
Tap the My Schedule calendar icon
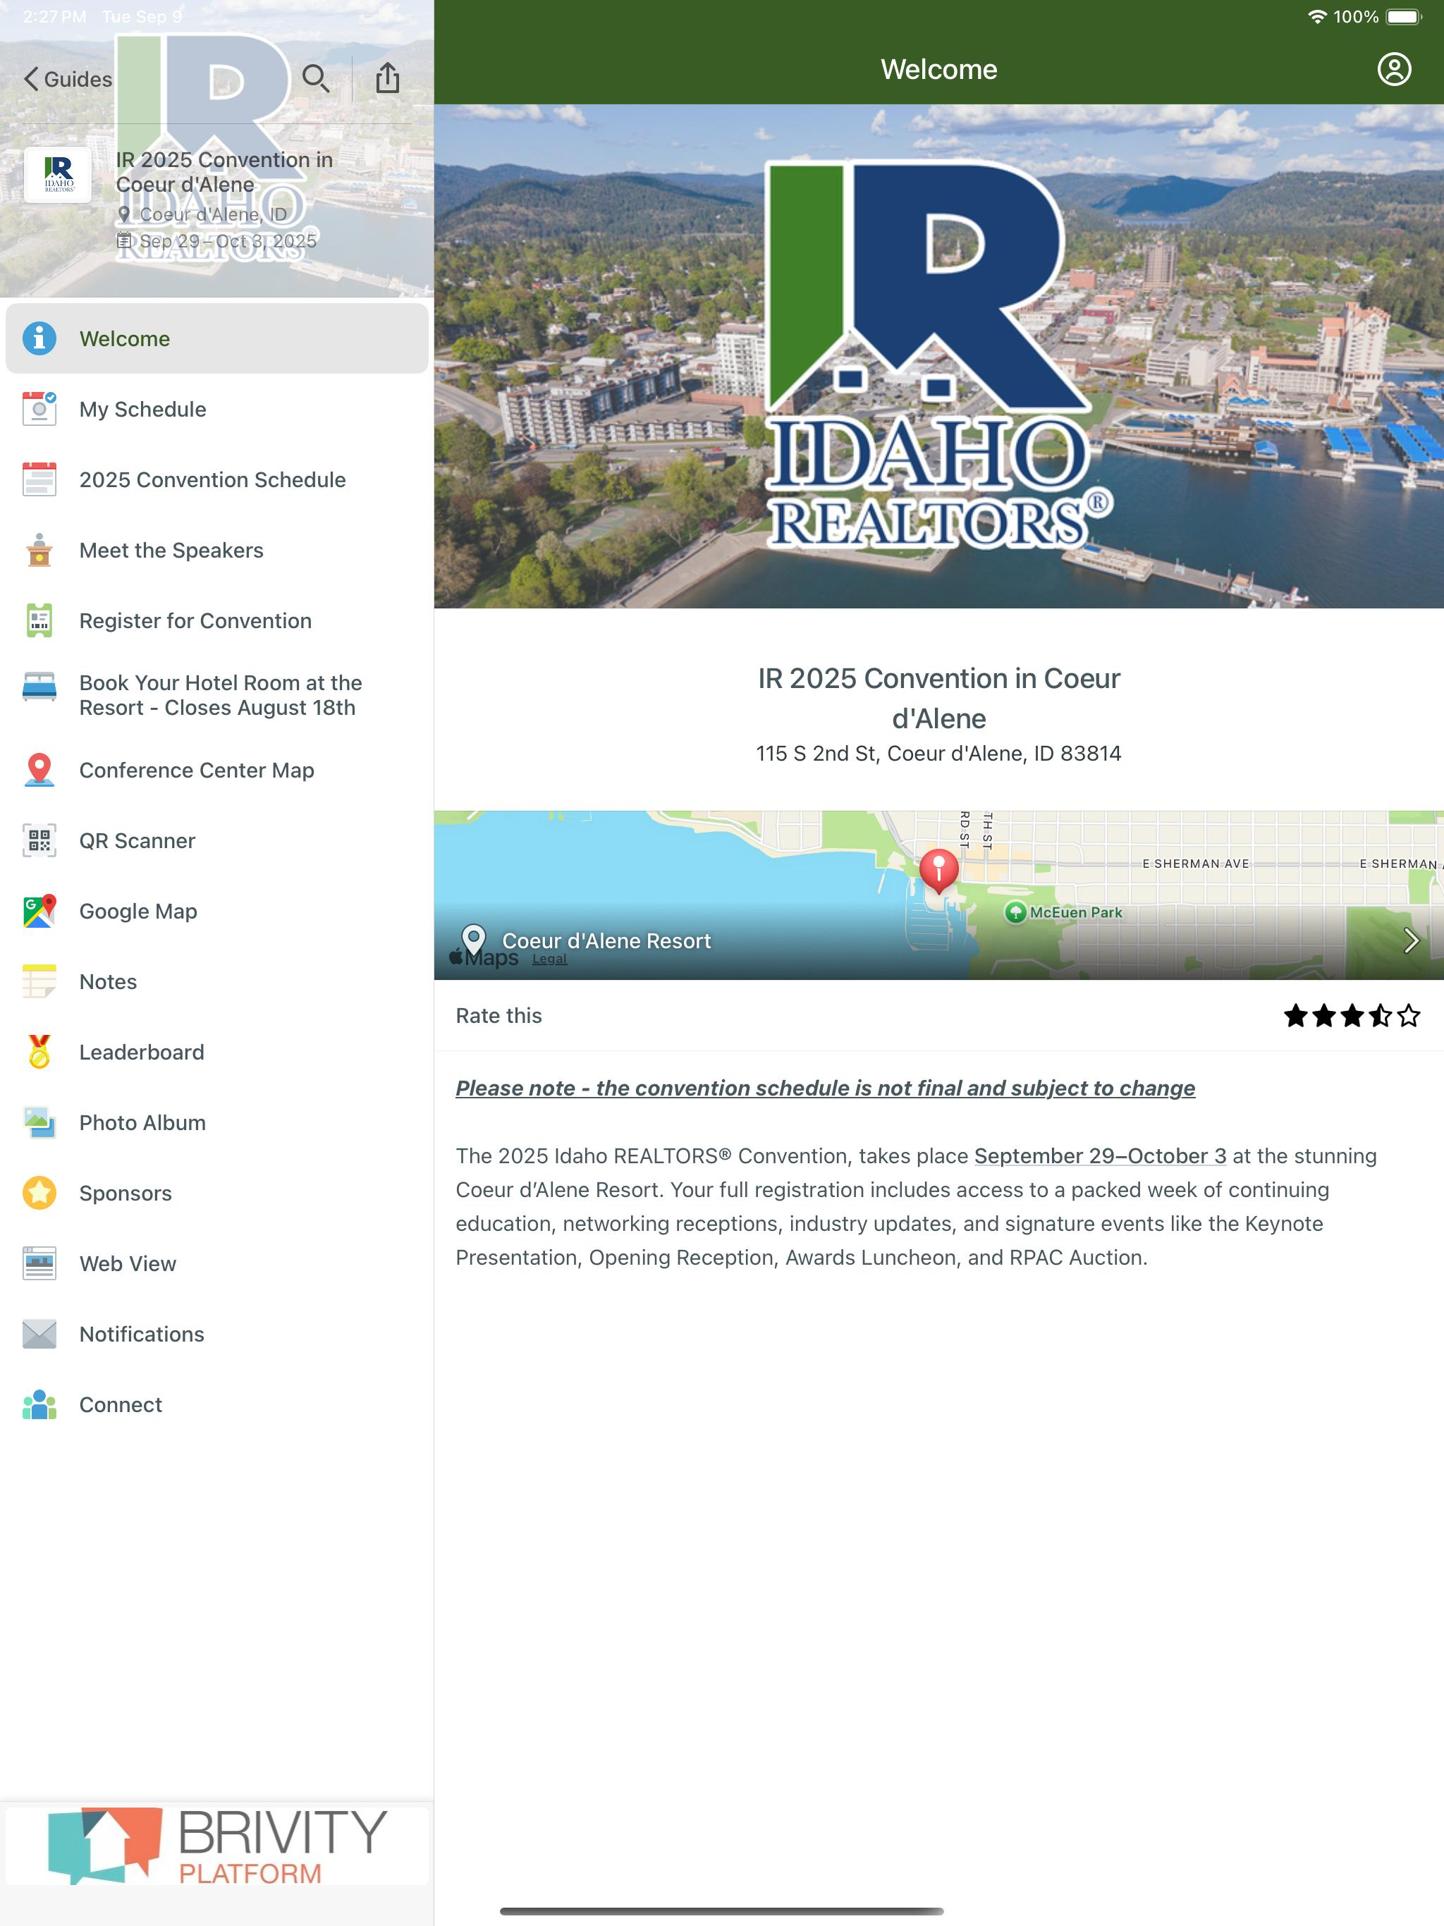pyautogui.click(x=39, y=408)
